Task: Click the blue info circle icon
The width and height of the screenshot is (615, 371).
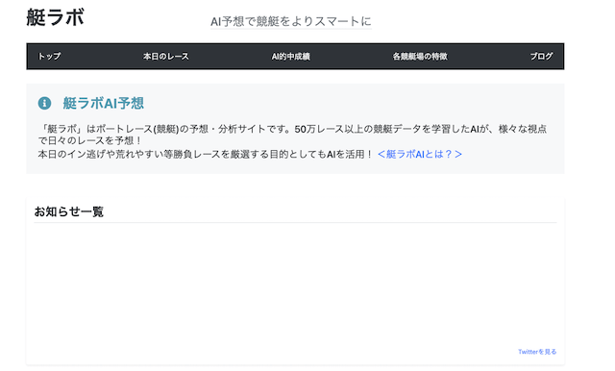Action: pyautogui.click(x=44, y=103)
